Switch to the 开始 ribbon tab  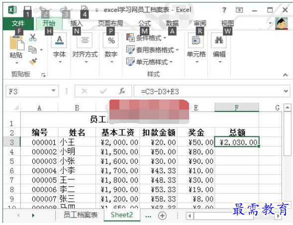49,23
